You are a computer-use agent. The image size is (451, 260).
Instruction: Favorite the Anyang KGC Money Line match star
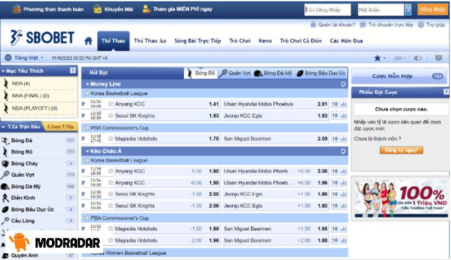110,104
